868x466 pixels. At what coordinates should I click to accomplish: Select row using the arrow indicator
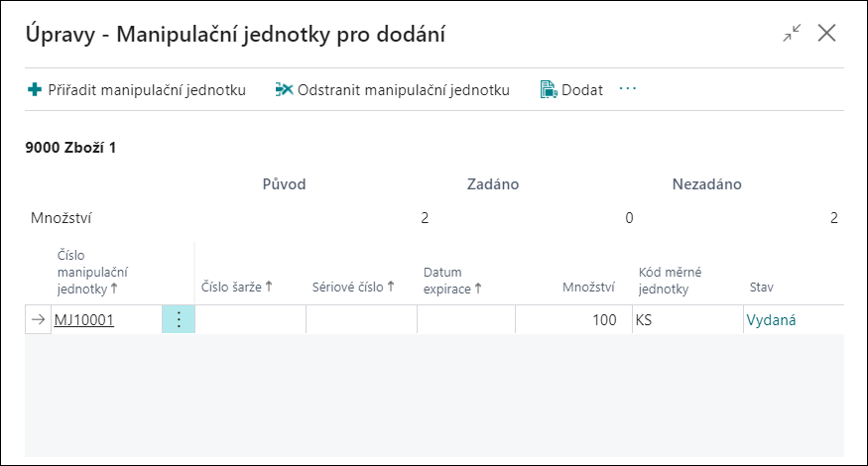(x=38, y=319)
